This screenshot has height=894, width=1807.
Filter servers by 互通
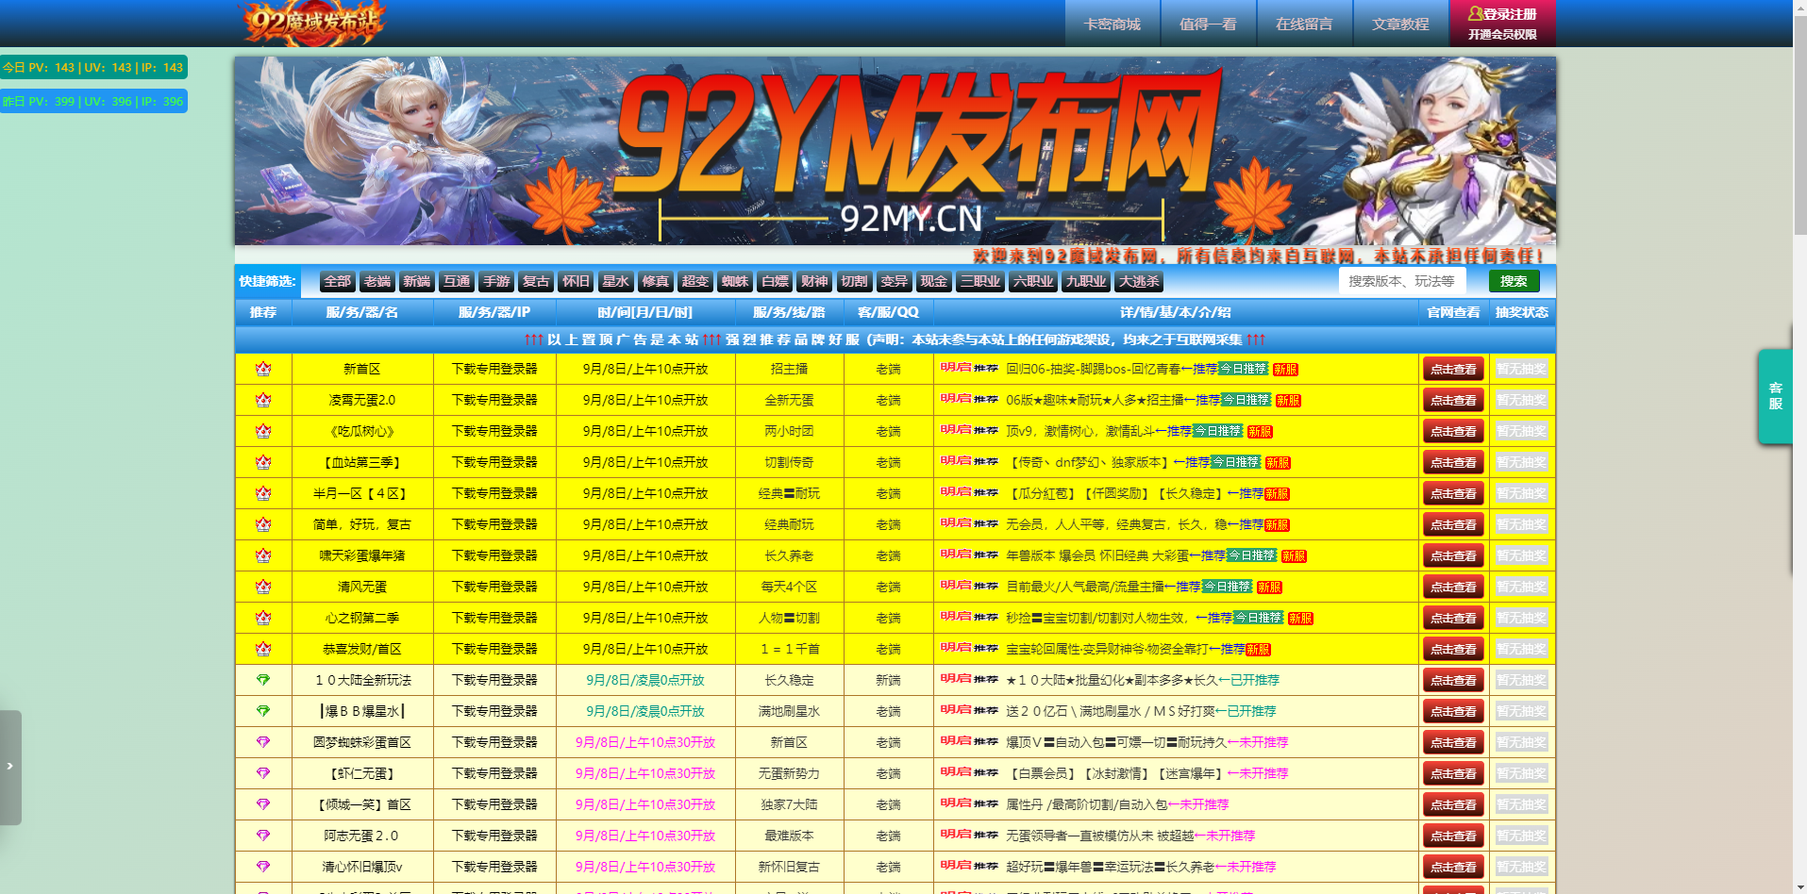457,281
